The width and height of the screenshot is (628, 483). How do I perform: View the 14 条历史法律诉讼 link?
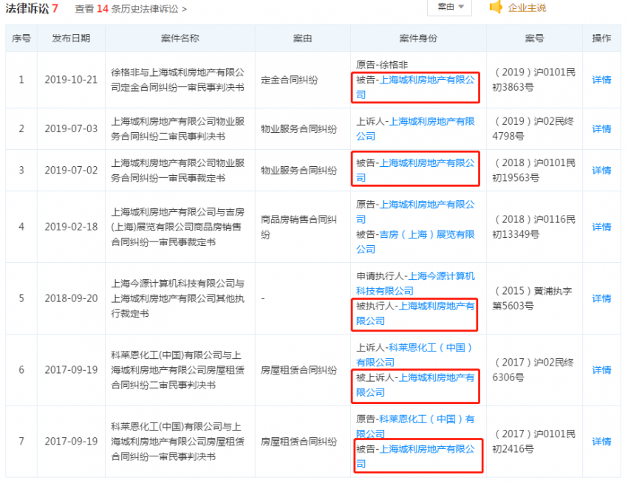click(131, 9)
